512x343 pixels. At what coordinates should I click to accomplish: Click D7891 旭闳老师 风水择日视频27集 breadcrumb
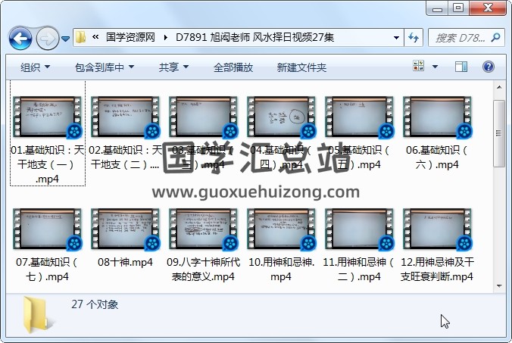(254, 37)
